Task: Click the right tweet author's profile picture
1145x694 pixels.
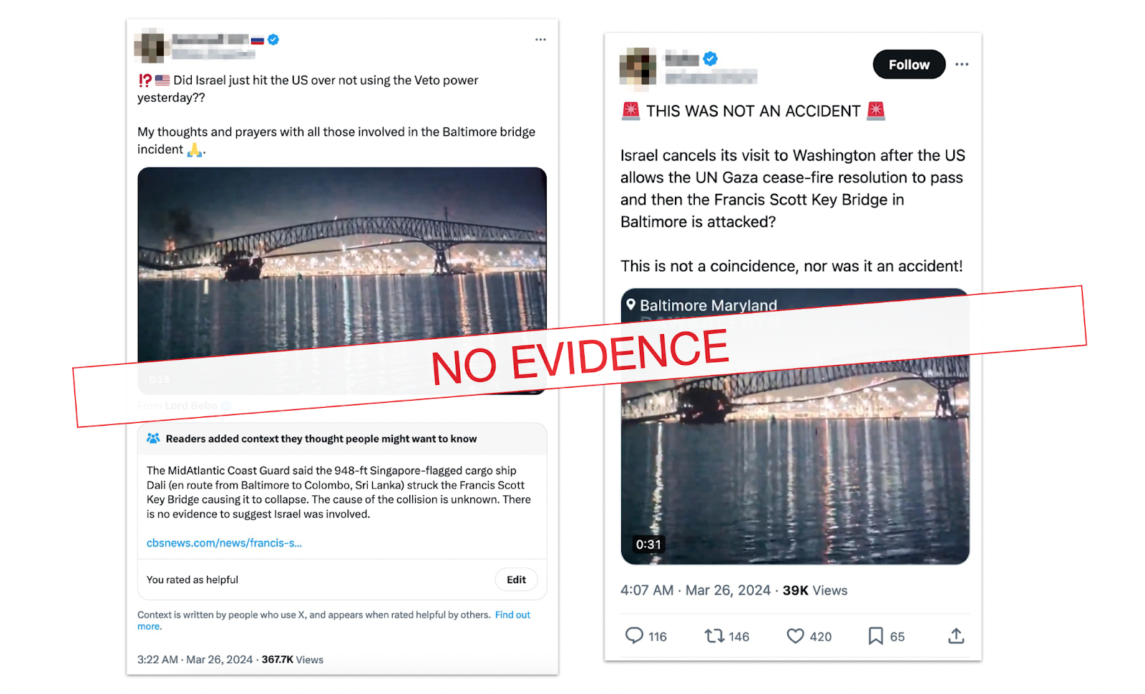Action: coord(638,67)
